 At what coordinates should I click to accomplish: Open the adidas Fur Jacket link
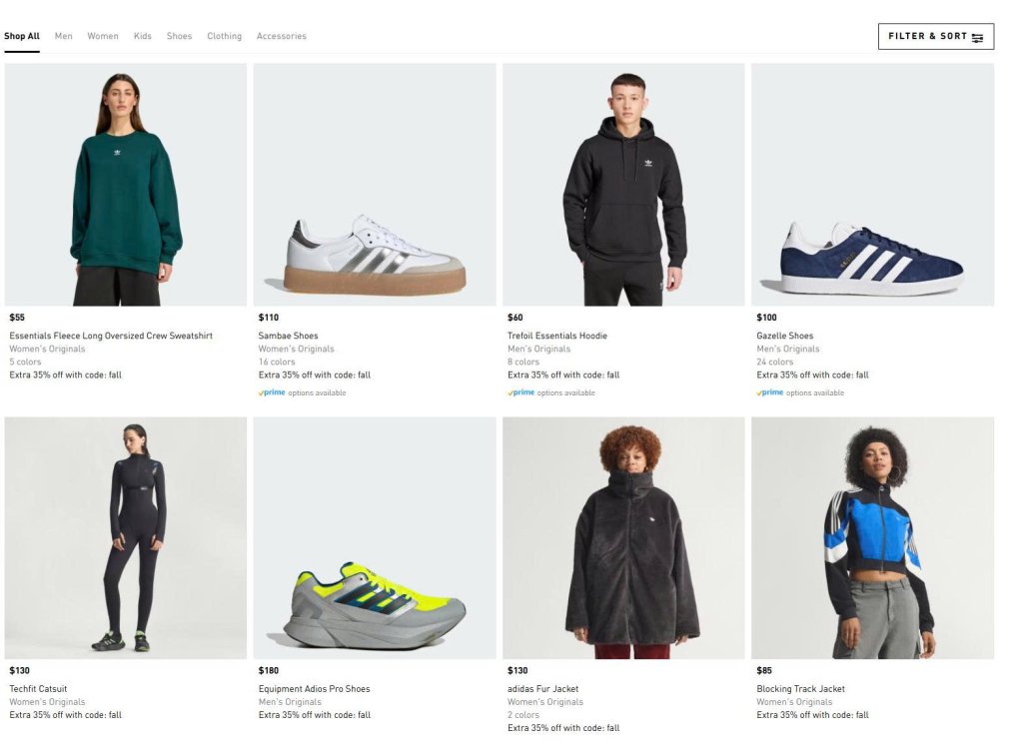(x=542, y=689)
